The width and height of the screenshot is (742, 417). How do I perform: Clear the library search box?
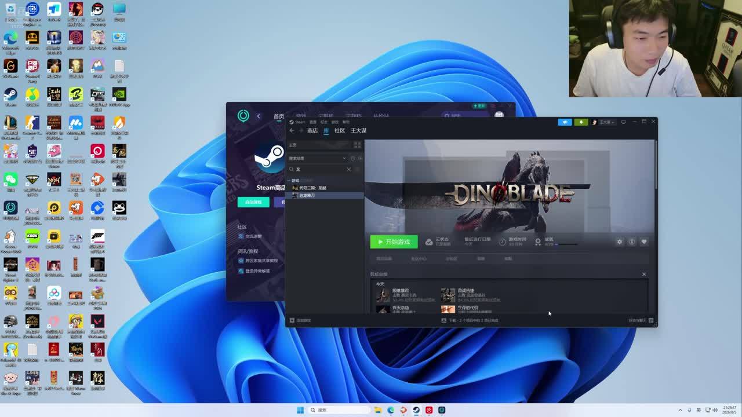pos(348,169)
